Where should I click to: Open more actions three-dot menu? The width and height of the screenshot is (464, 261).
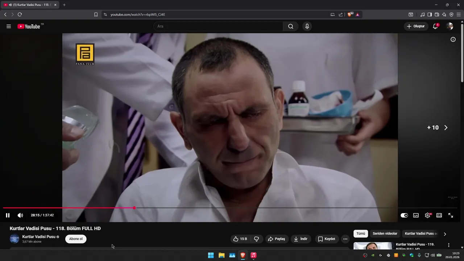345,239
